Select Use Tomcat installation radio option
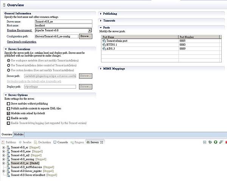Viewport: 227px width, 181px height. click(9, 65)
